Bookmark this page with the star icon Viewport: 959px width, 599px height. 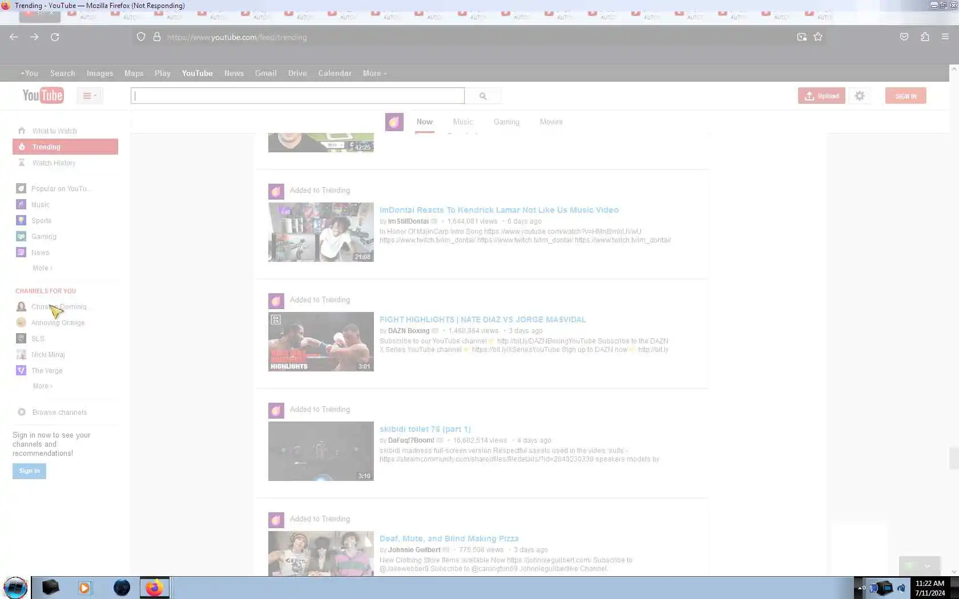tap(818, 37)
